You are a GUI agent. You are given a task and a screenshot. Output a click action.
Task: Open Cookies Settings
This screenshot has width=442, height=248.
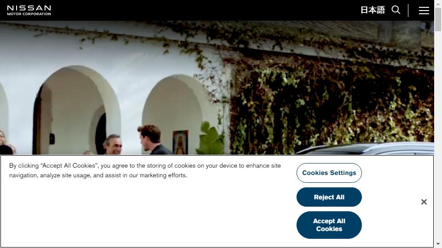(329, 173)
